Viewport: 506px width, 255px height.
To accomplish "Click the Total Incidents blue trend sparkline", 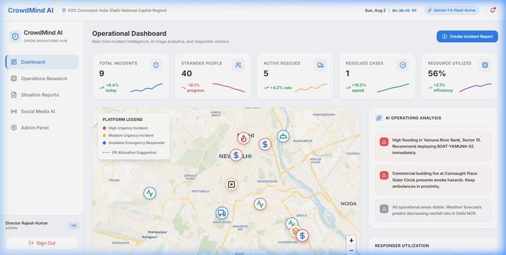I will click(146, 88).
